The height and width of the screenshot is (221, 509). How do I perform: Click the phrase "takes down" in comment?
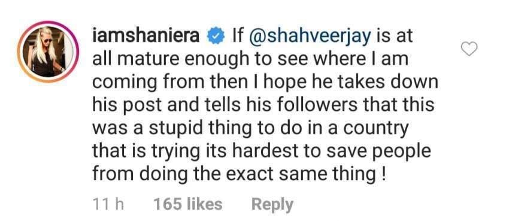coord(383,83)
